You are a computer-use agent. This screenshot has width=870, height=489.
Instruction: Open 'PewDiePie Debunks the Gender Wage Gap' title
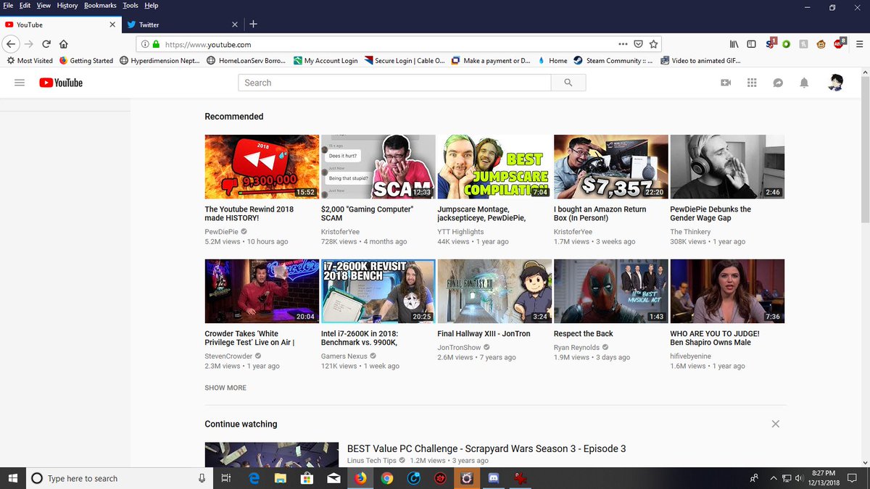(710, 214)
